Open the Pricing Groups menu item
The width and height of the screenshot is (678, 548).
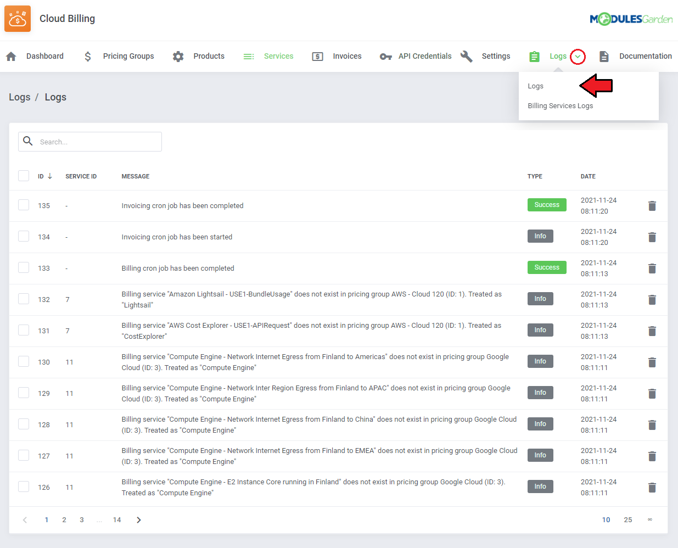(128, 56)
